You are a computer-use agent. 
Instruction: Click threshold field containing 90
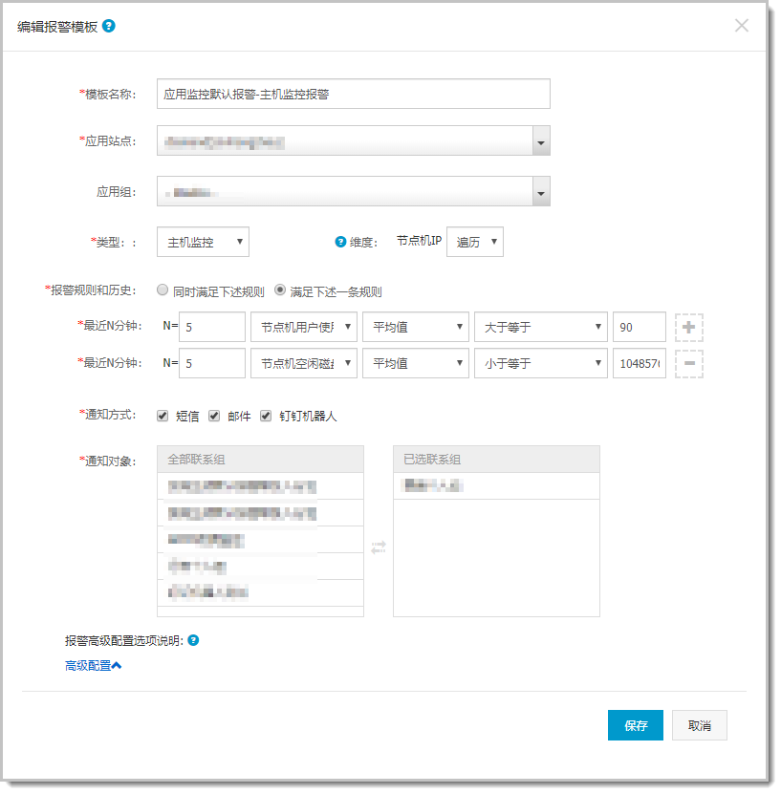tap(640, 327)
